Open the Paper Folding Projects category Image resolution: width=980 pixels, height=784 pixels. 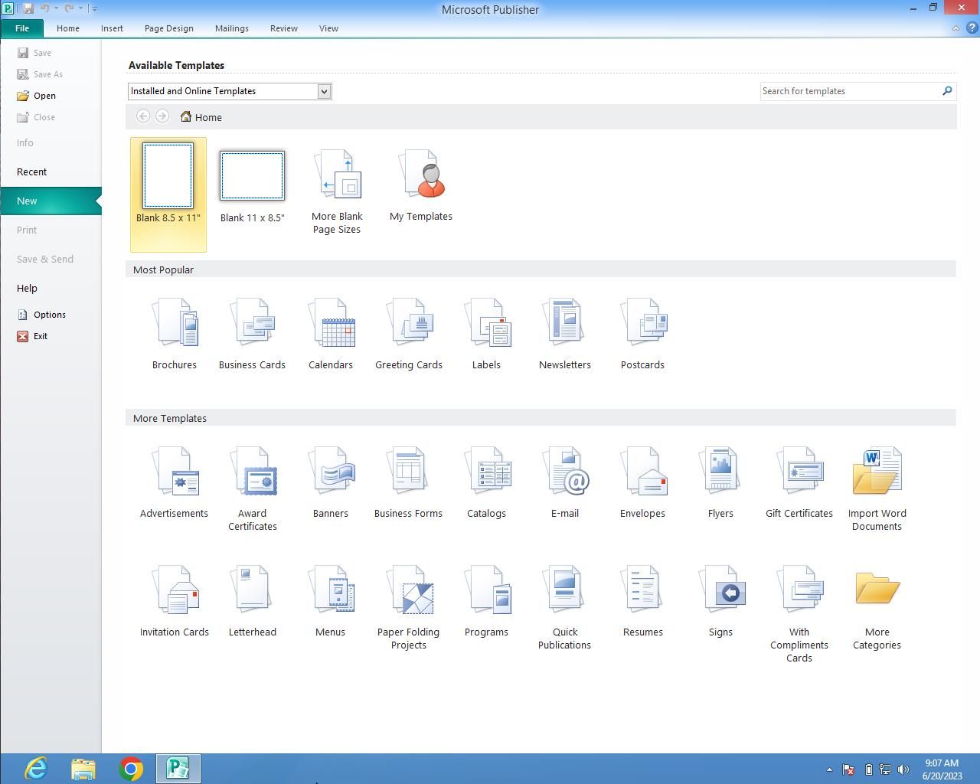click(409, 607)
